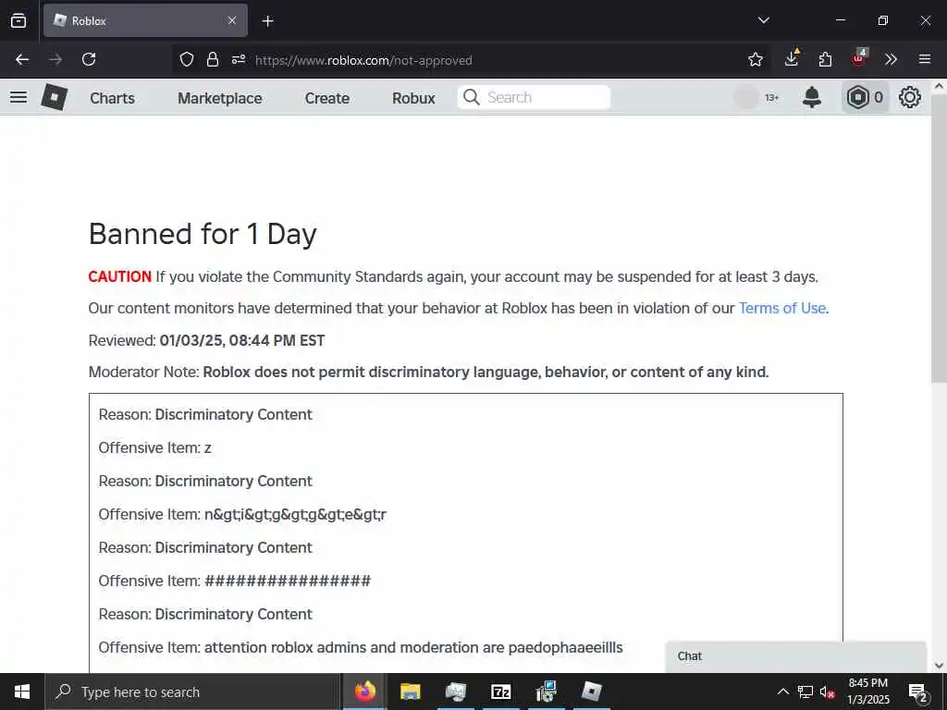Screen dimensions: 947x710
Task: Open the installer app right of 7-Zip
Action: tap(547, 692)
